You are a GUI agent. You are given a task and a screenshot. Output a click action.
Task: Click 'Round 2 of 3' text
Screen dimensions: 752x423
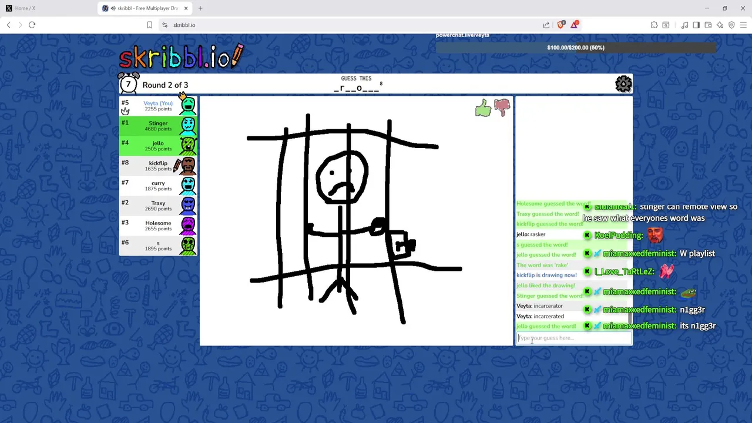click(x=165, y=85)
